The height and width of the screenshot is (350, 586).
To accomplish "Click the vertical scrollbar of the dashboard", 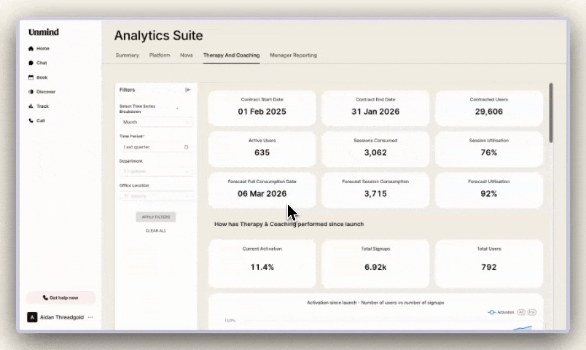I will (551, 113).
